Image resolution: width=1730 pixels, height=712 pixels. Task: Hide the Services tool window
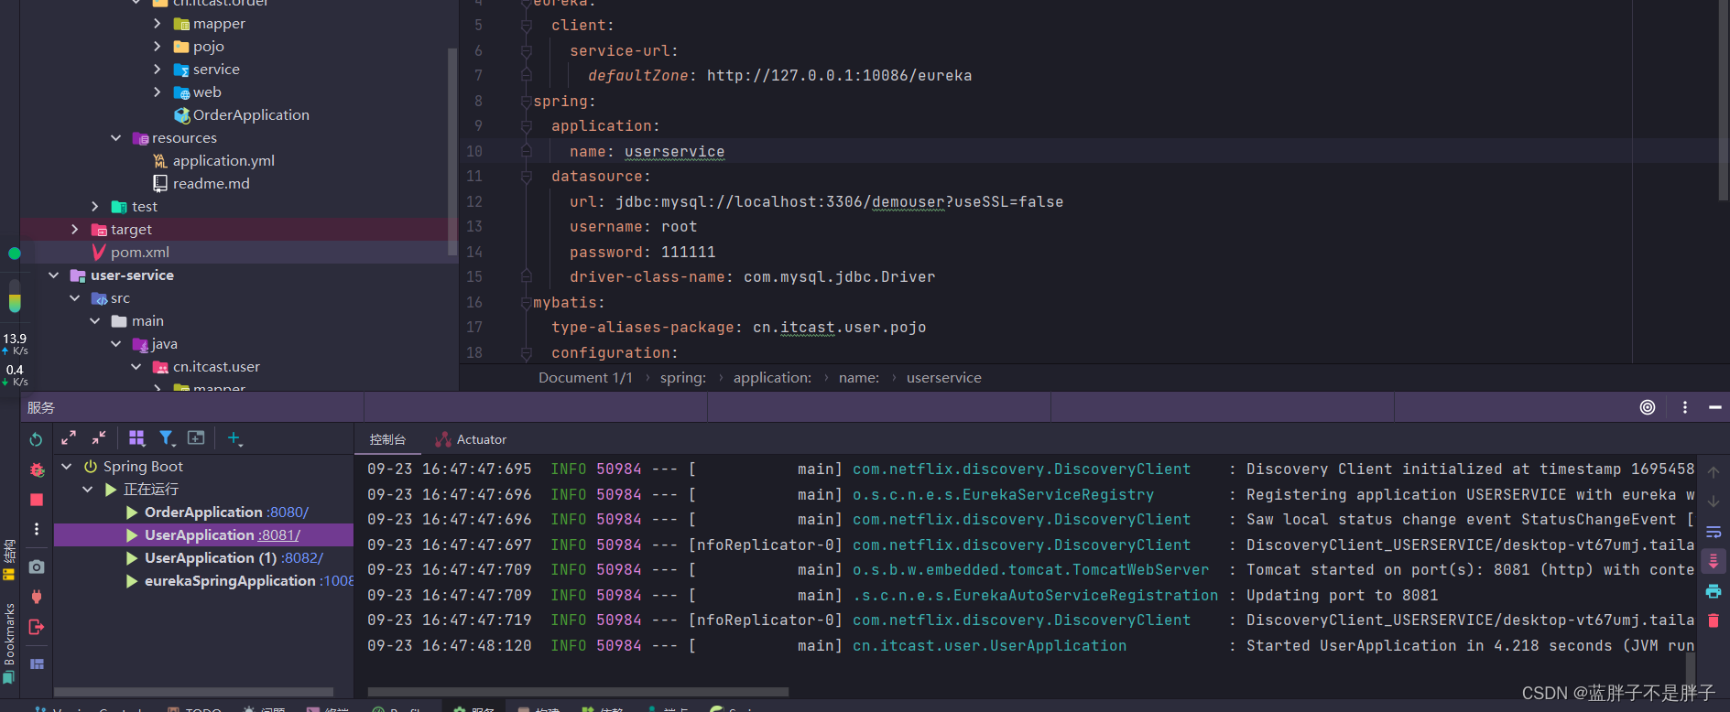[x=1715, y=407]
